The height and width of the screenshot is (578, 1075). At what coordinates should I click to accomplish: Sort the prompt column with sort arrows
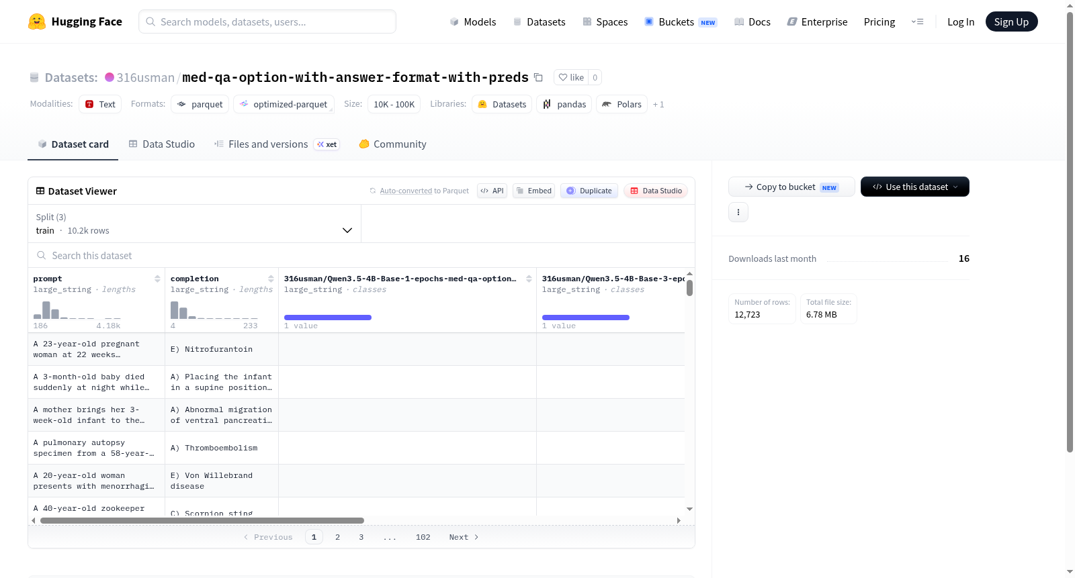point(157,279)
